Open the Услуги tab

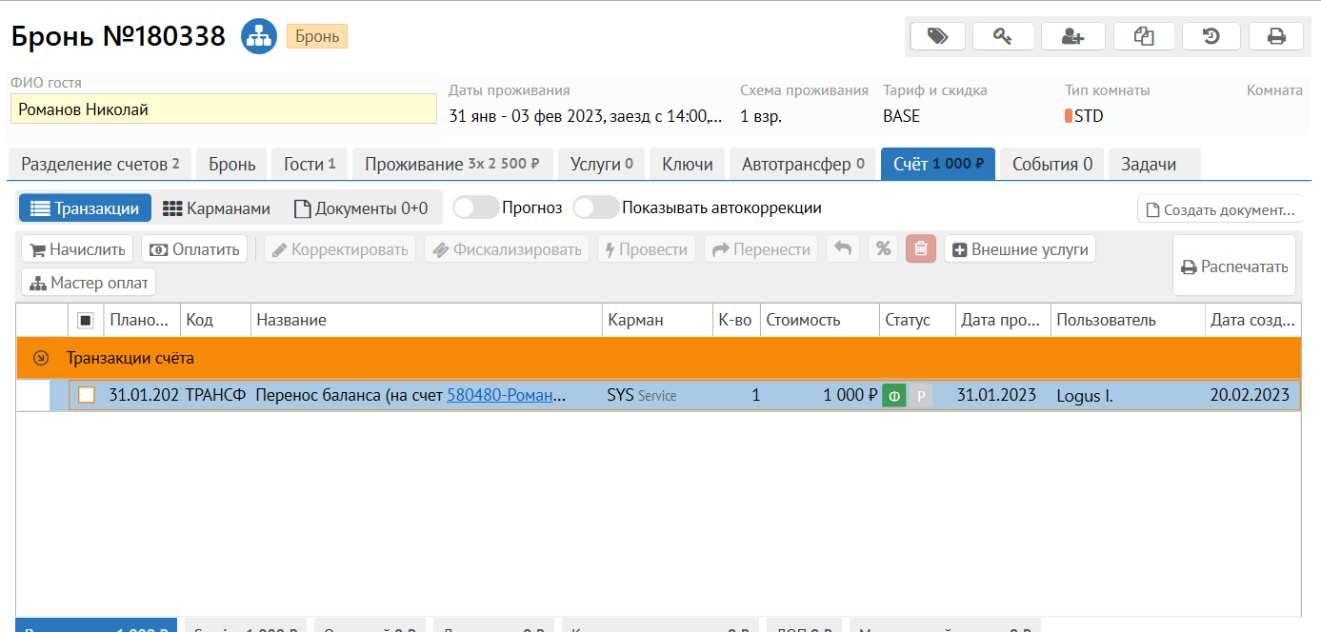[602, 164]
